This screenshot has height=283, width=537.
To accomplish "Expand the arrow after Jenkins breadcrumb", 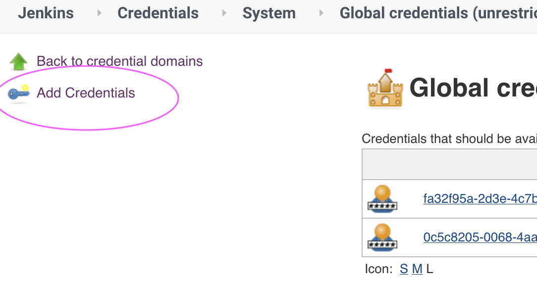I will (99, 13).
